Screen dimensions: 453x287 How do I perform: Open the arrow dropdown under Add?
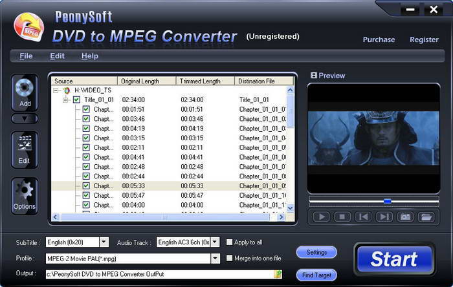point(25,118)
